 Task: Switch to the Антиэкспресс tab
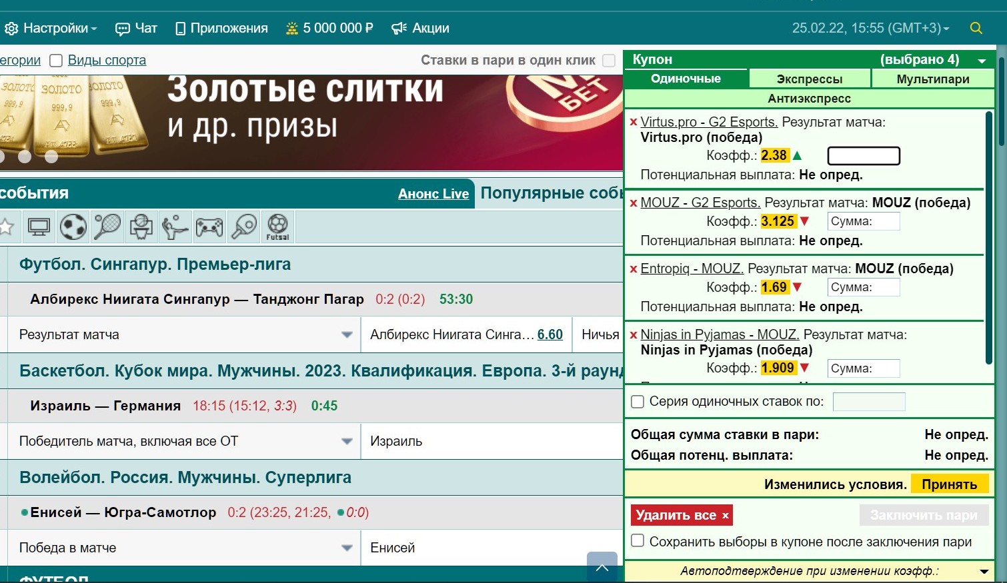coord(809,99)
